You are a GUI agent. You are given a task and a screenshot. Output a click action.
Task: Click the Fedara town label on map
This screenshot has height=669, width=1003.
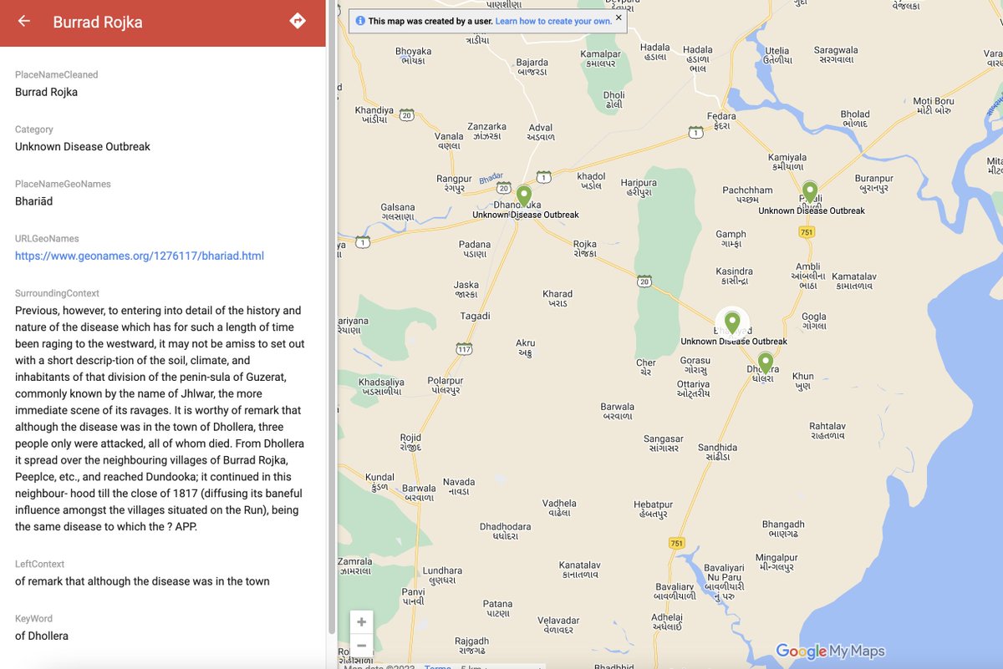(x=721, y=120)
